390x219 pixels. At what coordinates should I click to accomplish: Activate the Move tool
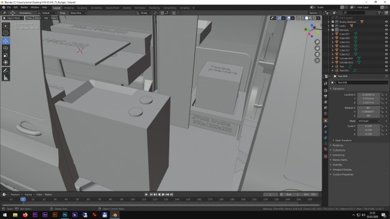pos(6,41)
